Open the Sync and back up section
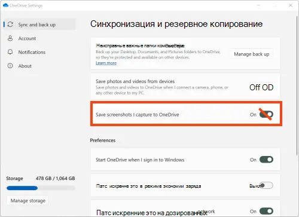The width and height of the screenshot is (299, 217). (x=39, y=25)
